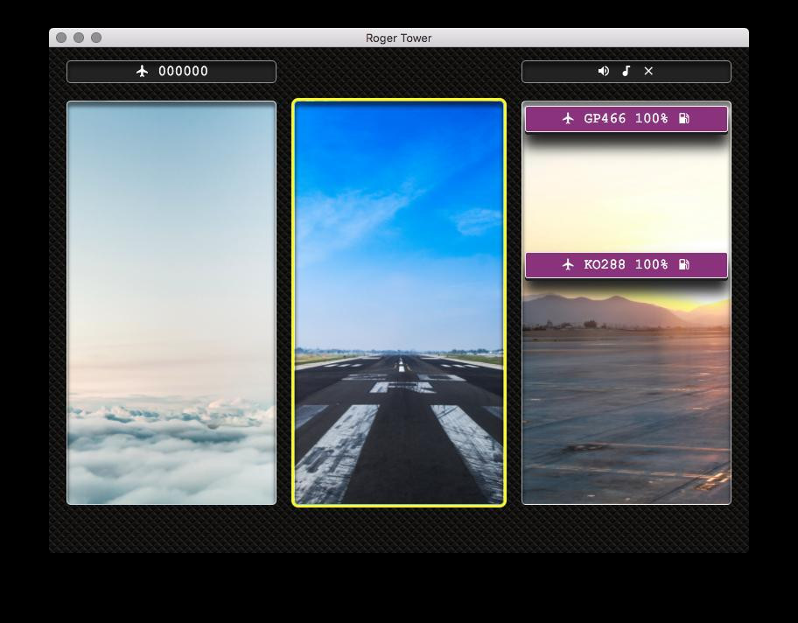The height and width of the screenshot is (623, 798).
Task: Select flight KO288 callsign text
Action: tap(605, 264)
